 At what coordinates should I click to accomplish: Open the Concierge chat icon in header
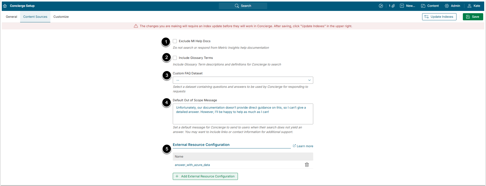point(381,6)
